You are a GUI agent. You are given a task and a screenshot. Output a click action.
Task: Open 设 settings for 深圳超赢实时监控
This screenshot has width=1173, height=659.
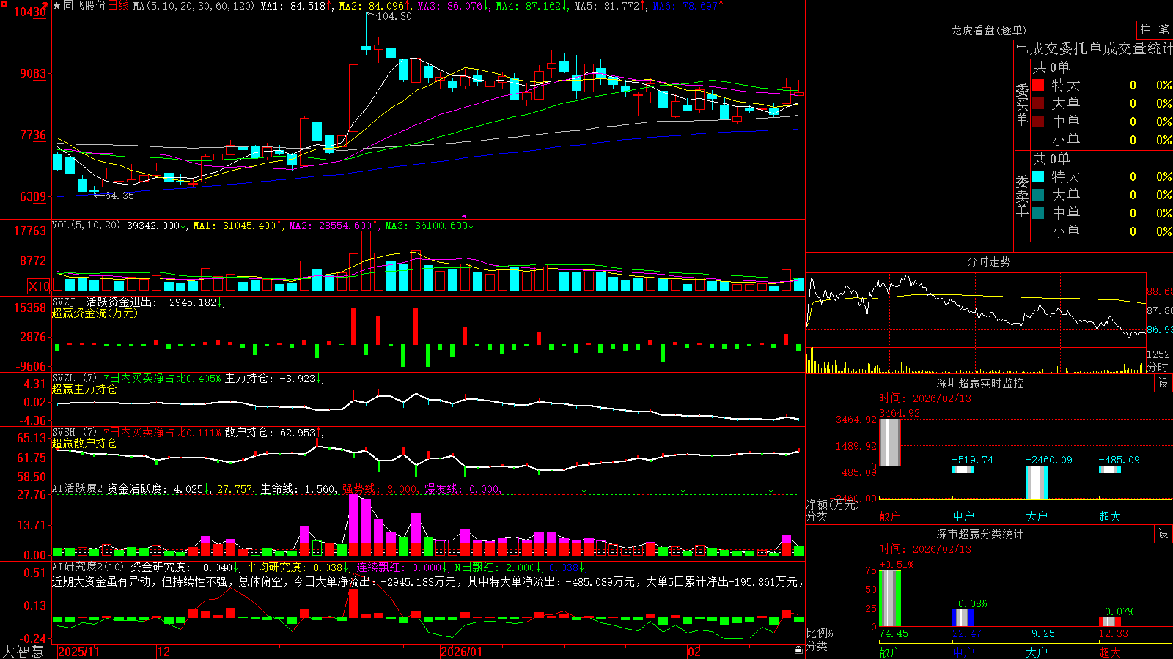pos(1163,383)
